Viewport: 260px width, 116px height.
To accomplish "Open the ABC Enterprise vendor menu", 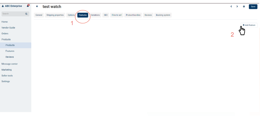I will pos(12,6).
